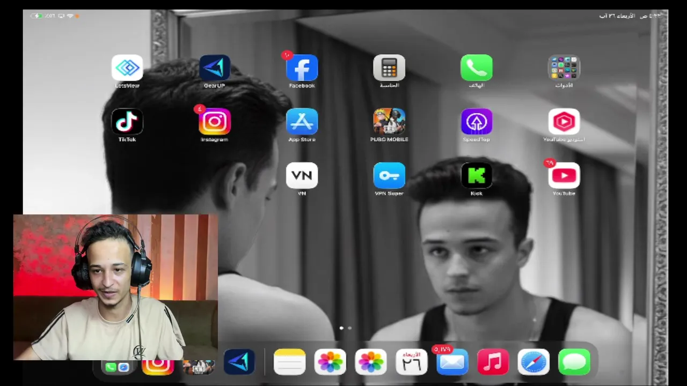Open the small Phone and Safari dock folder
687x386 pixels.
pyautogui.click(x=117, y=367)
